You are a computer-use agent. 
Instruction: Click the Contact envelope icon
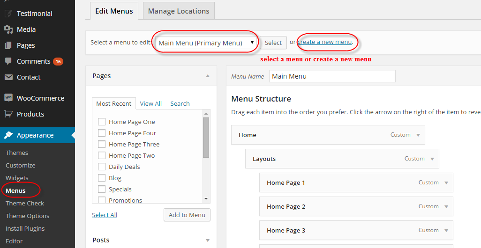(x=8, y=77)
